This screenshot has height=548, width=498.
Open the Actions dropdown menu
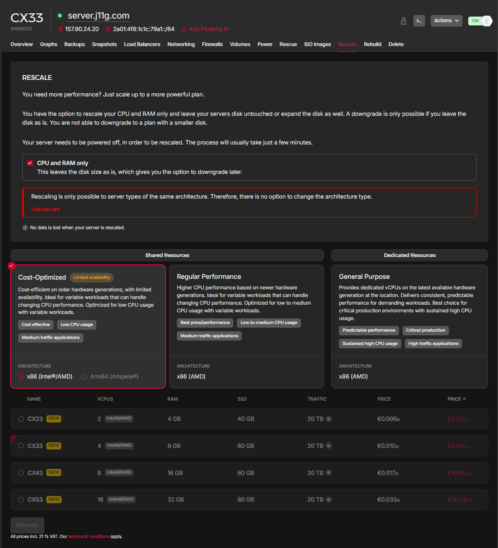(x=446, y=21)
